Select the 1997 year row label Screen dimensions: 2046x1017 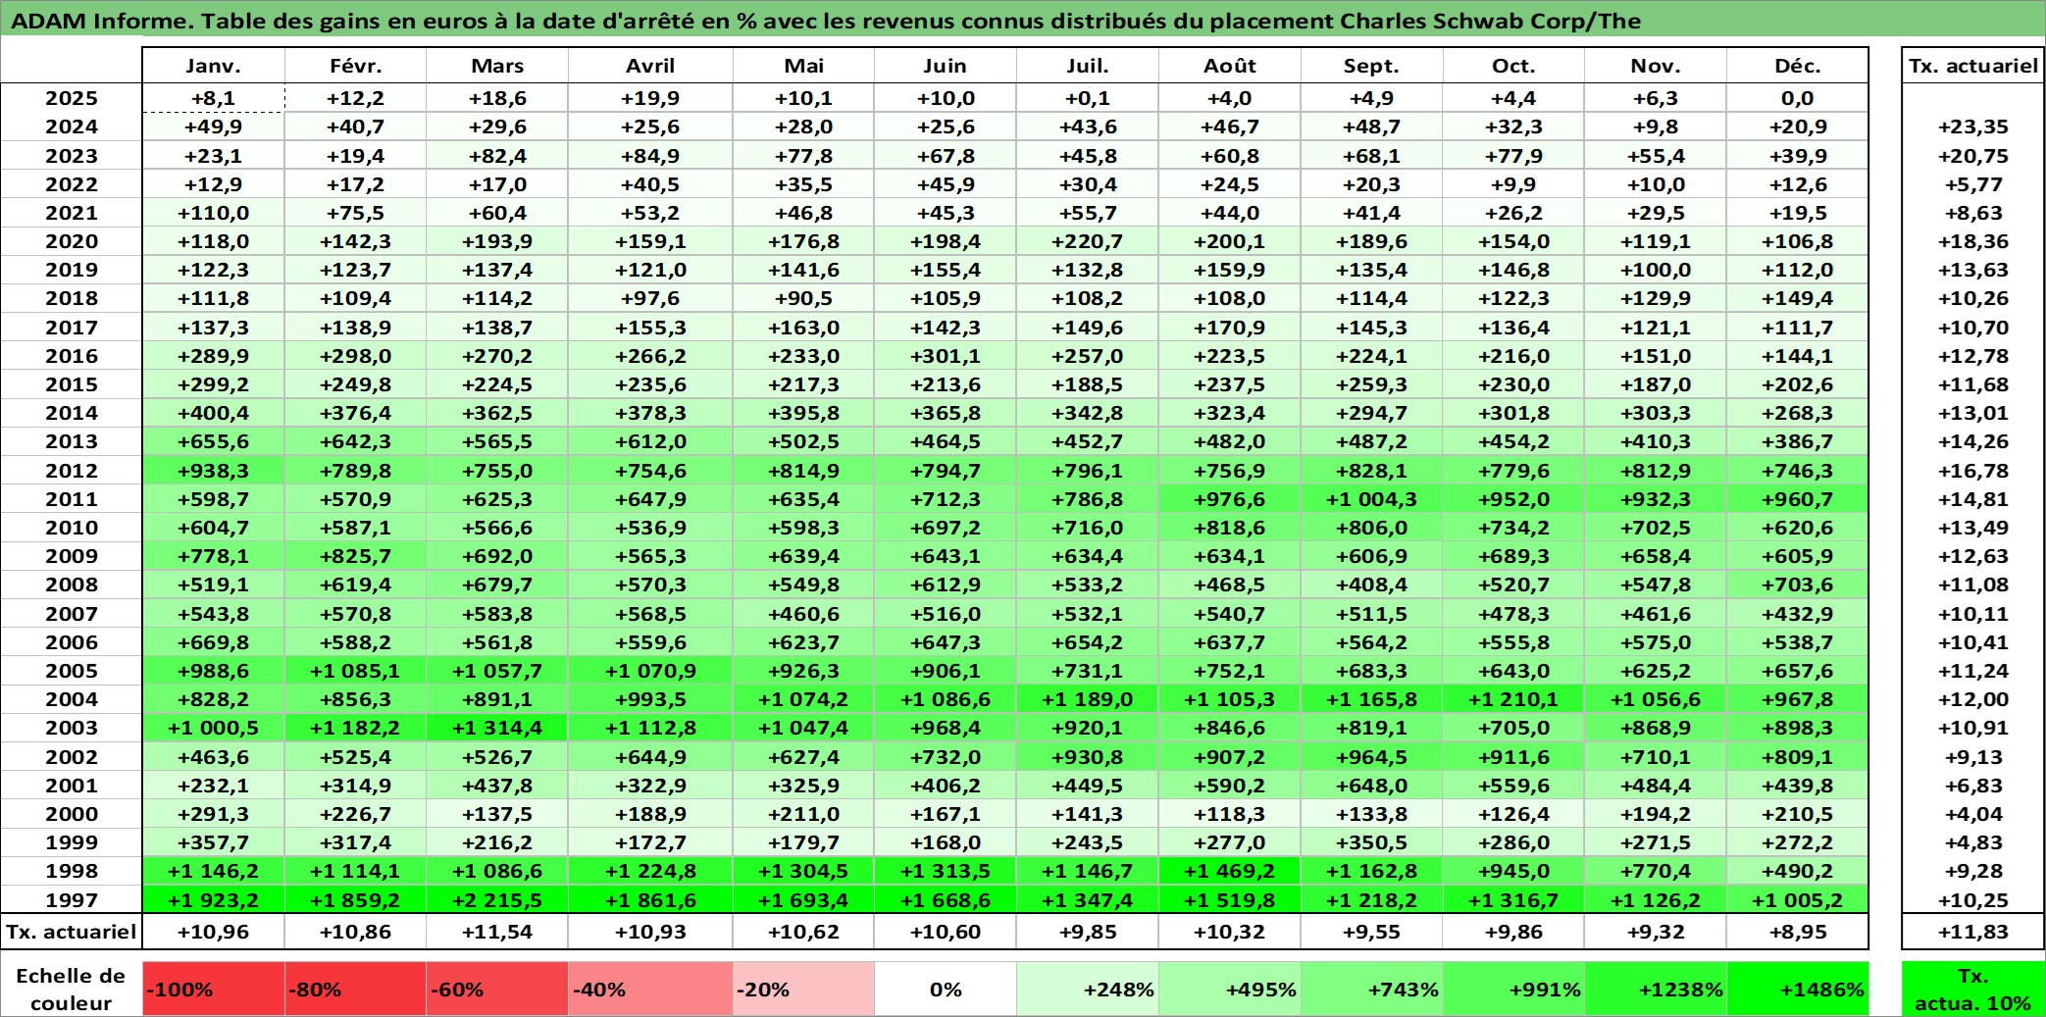(72, 900)
